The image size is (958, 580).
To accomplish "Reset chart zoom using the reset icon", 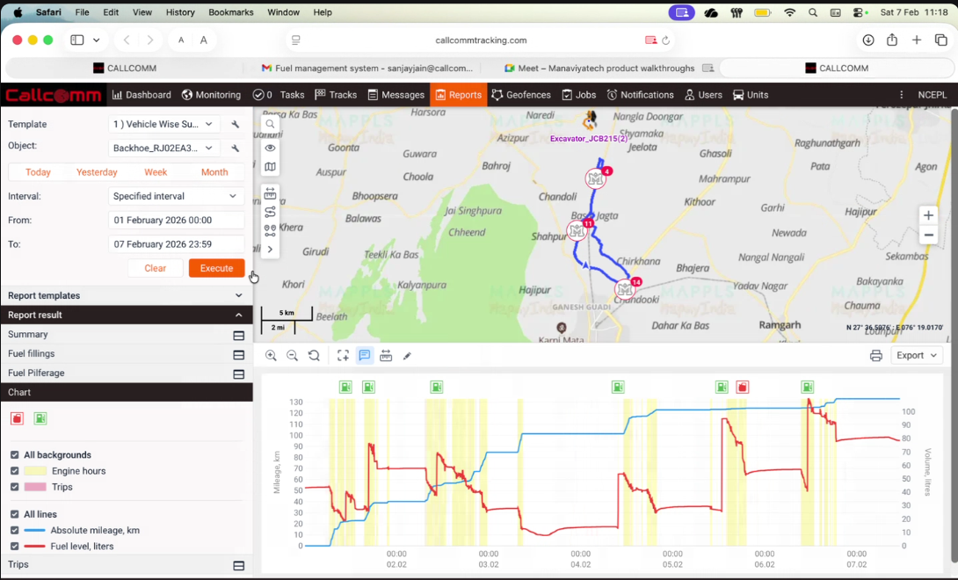I will coord(314,355).
